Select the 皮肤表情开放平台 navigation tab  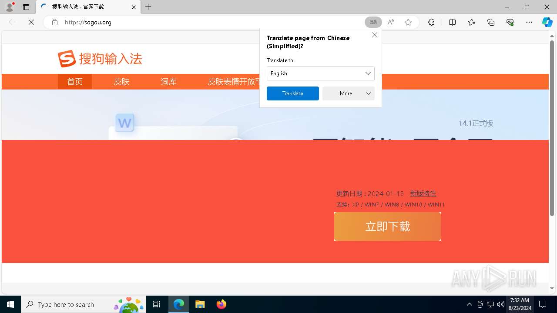[x=233, y=82]
